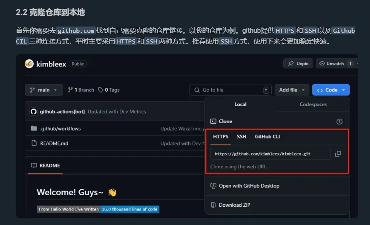Open the Unwatch notifications dropdown

tap(335, 63)
